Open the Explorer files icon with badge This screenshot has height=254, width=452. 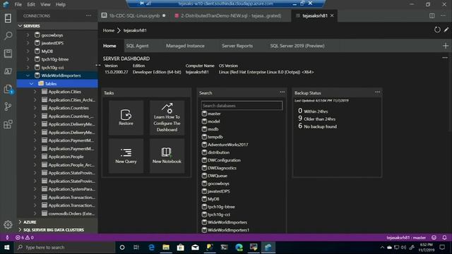coord(8,89)
